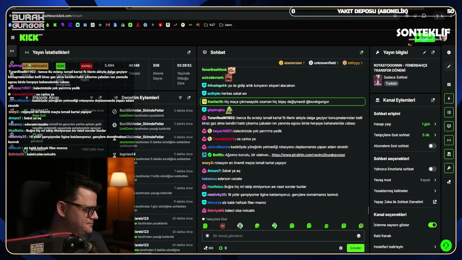Click the 306 Abone Sayısı stat
The width and height of the screenshot is (462, 260).
click(x=158, y=73)
